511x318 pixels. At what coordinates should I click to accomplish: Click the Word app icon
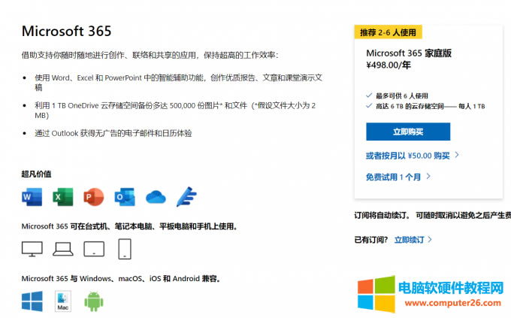click(32, 197)
